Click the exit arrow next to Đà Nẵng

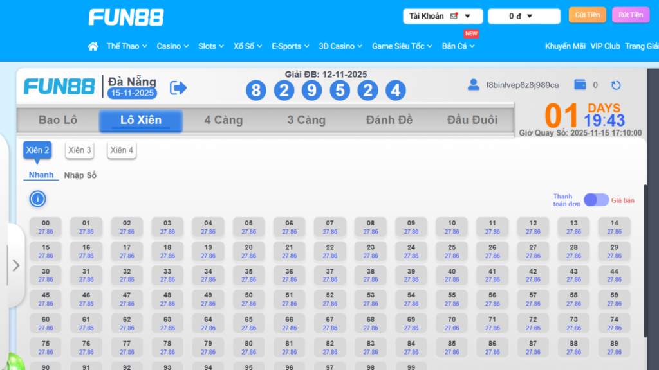coord(177,87)
